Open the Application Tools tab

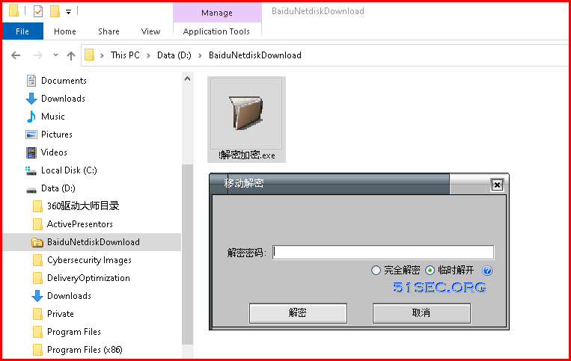[216, 31]
